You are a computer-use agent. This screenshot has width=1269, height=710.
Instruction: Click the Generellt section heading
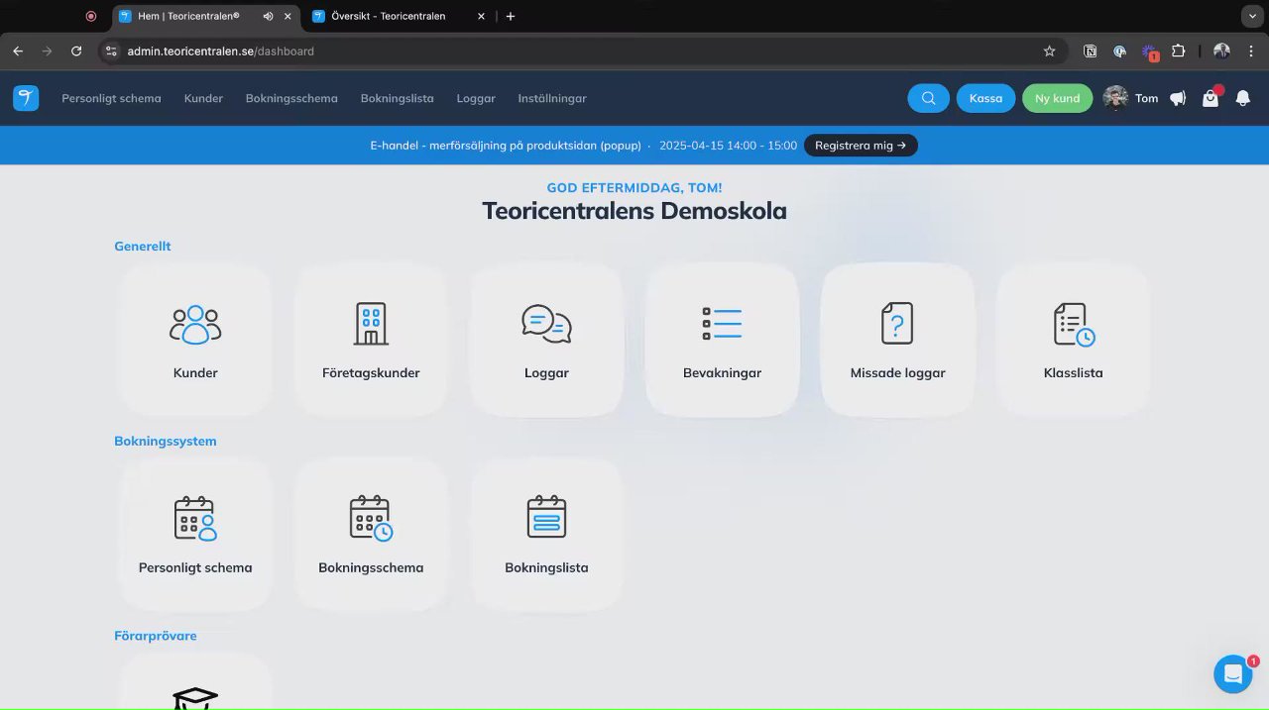point(143,246)
